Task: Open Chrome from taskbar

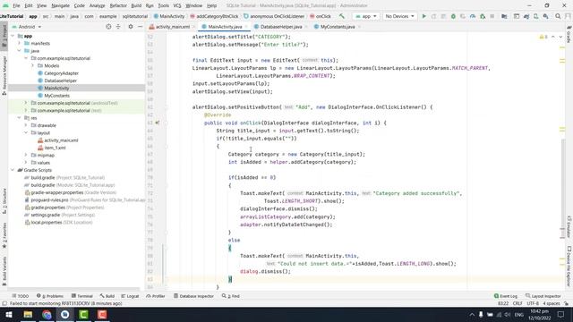Action: [47, 314]
